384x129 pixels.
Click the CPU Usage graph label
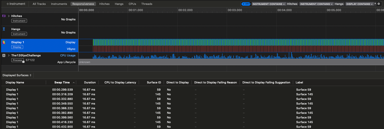point(68,55)
